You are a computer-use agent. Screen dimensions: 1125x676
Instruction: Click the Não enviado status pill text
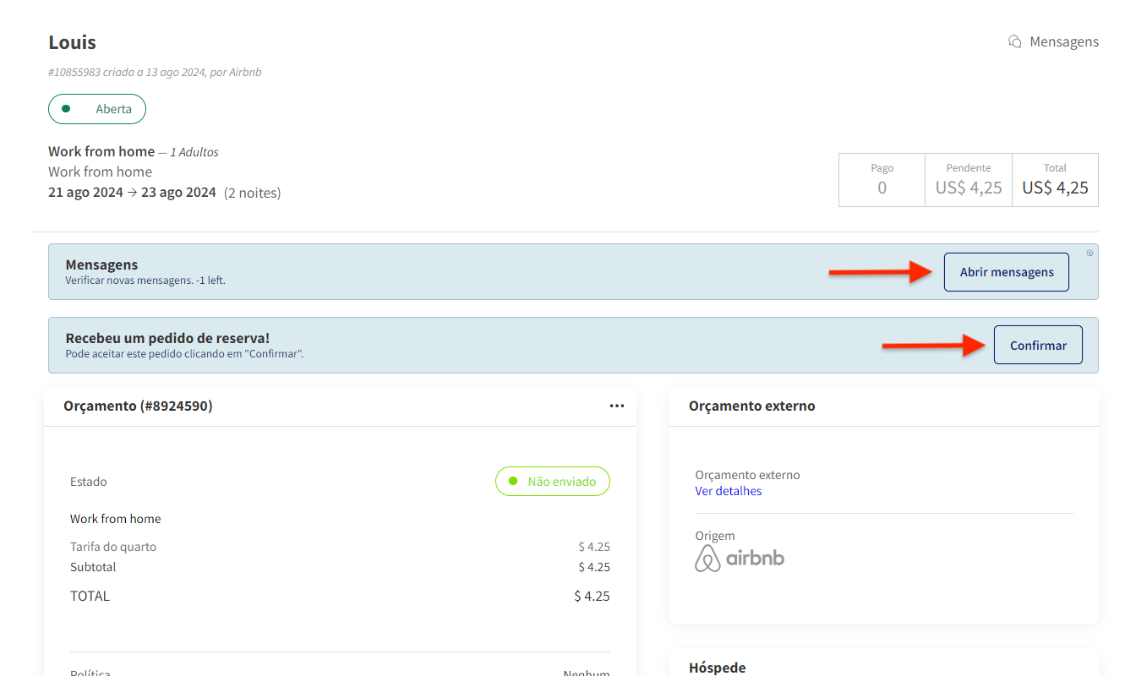(x=561, y=482)
